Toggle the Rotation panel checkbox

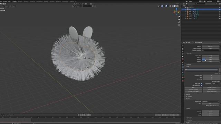click(x=187, y=96)
